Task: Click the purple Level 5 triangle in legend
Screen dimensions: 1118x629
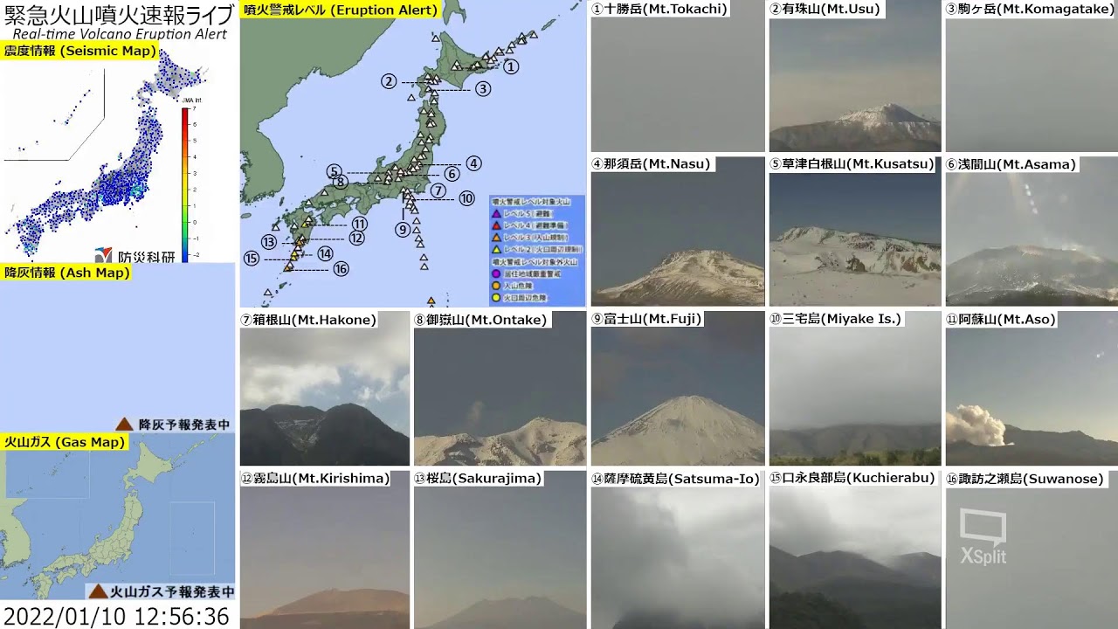Action: [496, 214]
